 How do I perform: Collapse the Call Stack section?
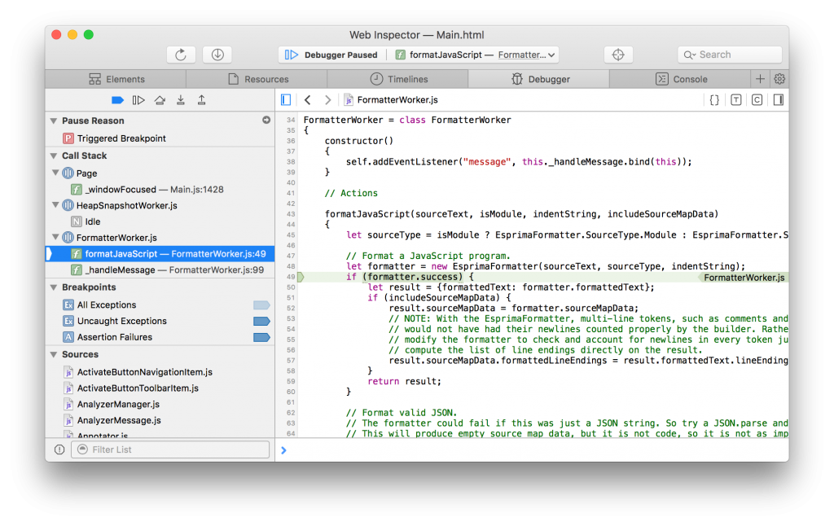(51, 156)
